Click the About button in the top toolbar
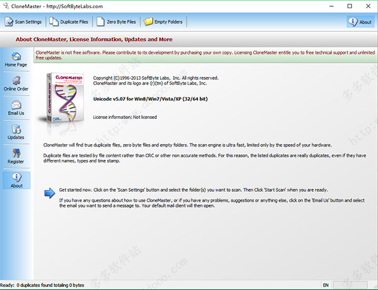The width and height of the screenshot is (378, 290). (x=360, y=22)
